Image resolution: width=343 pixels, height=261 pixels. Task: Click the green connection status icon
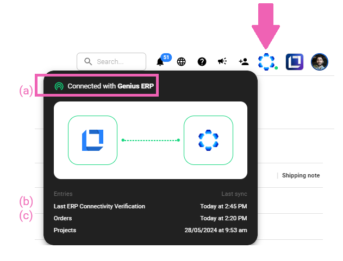point(59,86)
